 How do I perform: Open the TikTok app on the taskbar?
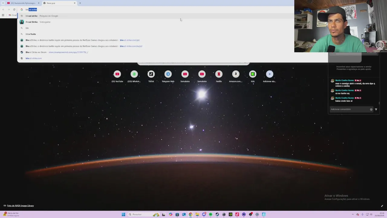237,214
